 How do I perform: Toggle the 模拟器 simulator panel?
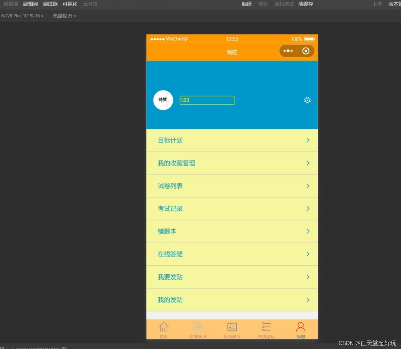click(11, 4)
